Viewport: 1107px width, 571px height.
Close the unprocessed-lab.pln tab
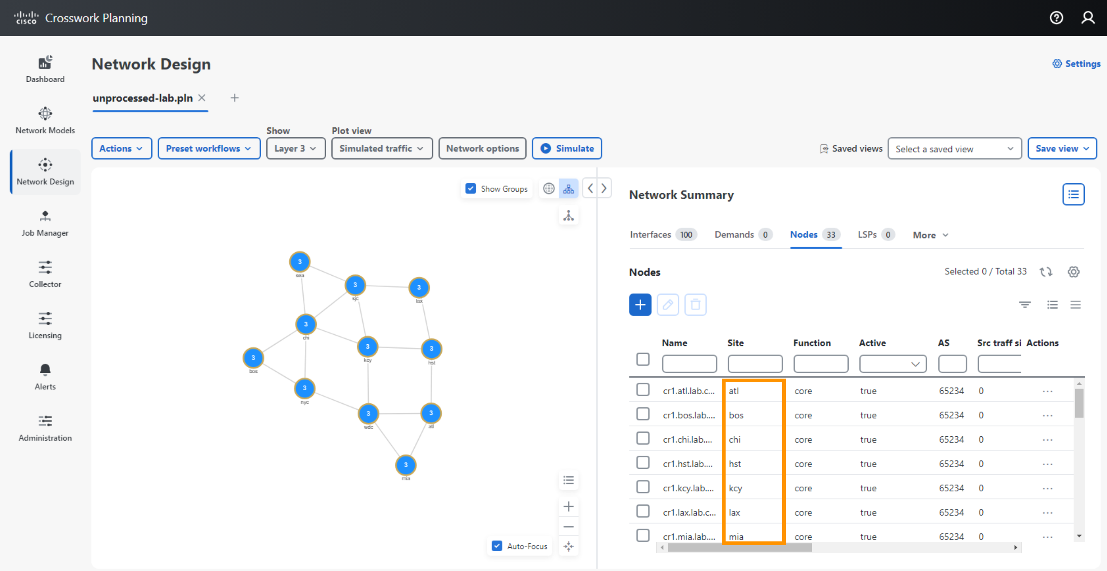(x=202, y=98)
